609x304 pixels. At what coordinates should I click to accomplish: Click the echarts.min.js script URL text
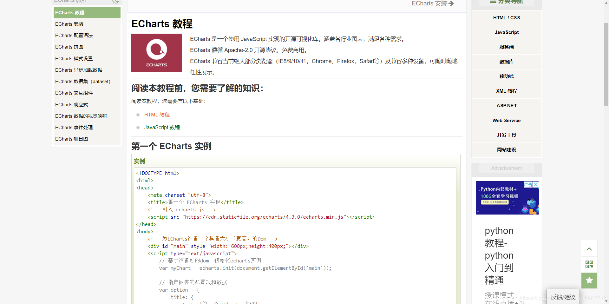click(264, 217)
